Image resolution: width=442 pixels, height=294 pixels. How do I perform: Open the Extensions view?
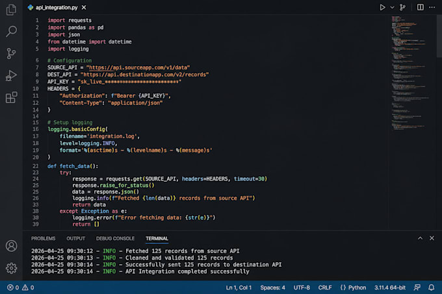click(11, 97)
